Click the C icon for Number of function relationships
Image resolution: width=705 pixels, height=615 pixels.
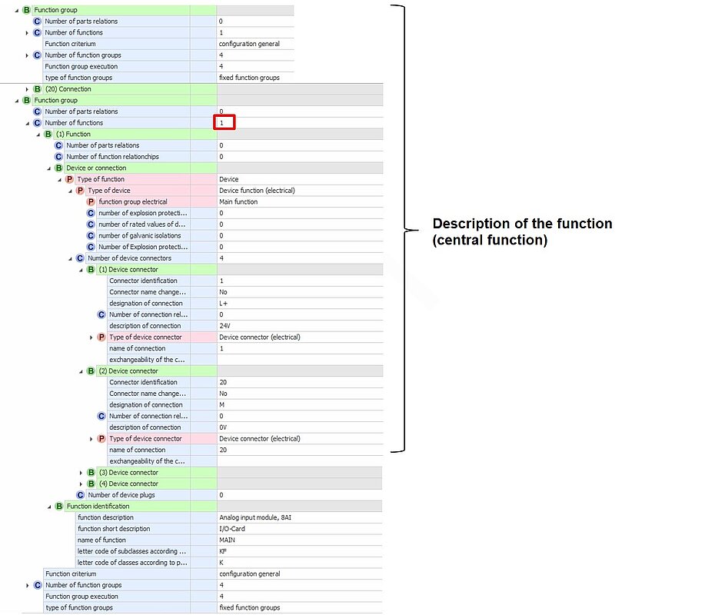58,157
